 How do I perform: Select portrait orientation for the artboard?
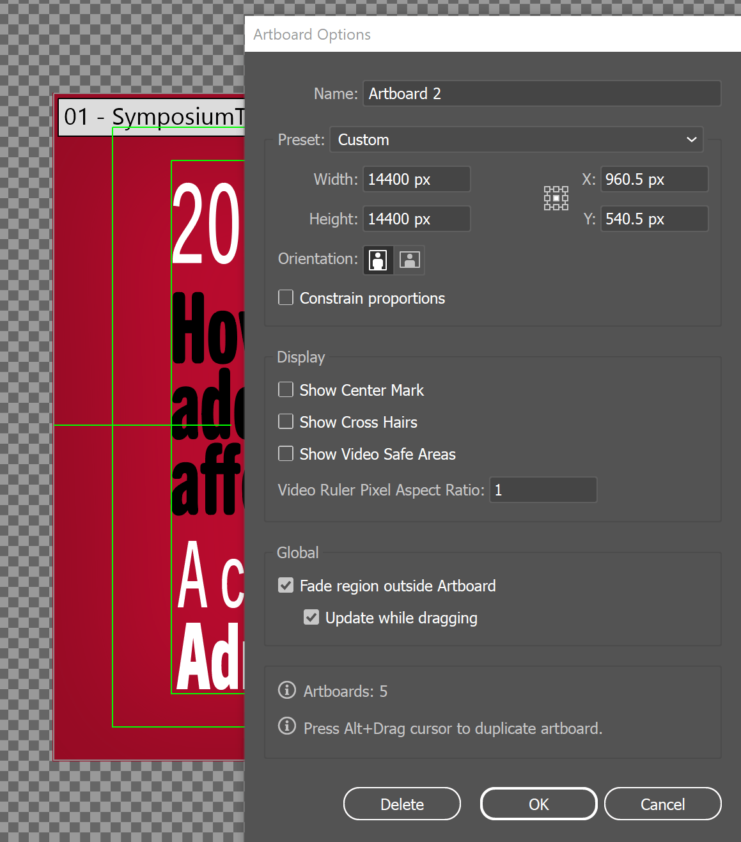point(377,260)
